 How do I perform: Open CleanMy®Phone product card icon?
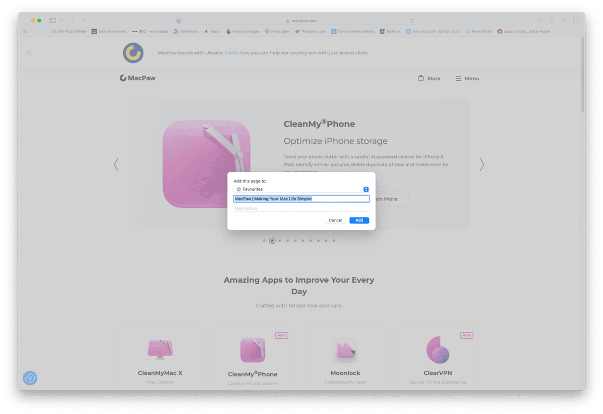(x=253, y=350)
